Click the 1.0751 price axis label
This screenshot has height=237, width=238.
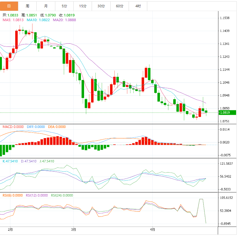(225, 121)
